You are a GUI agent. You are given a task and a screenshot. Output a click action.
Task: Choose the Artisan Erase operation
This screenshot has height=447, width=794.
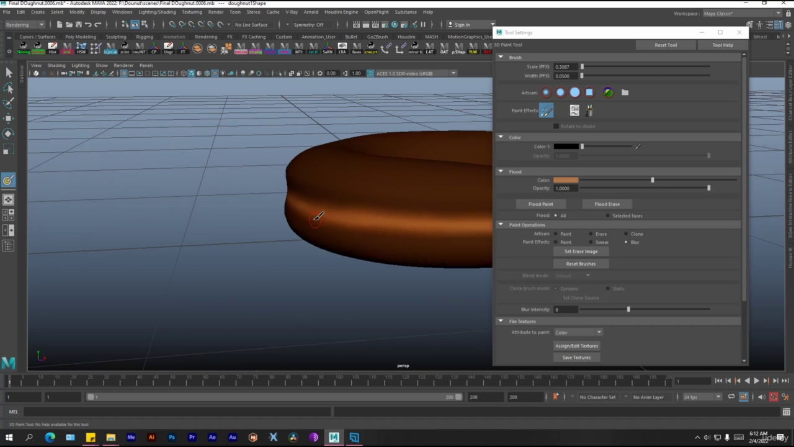[x=591, y=234]
